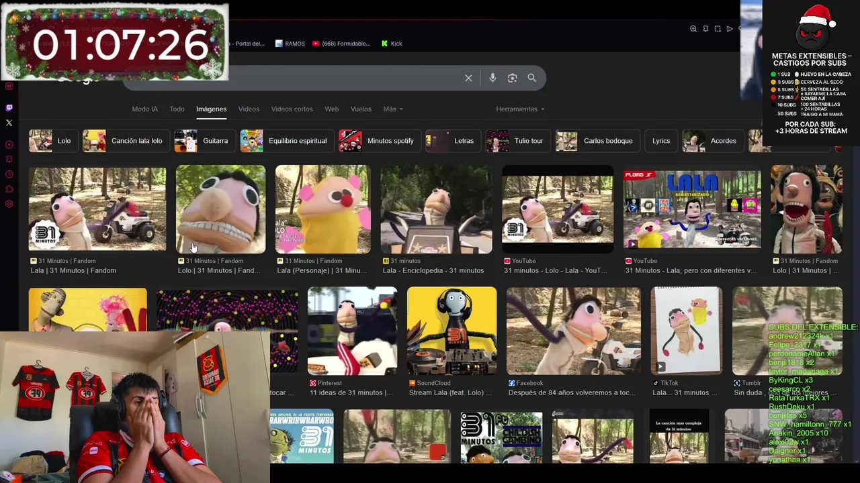This screenshot has height=483, width=860.
Task: Filter by Minutos spotify chip
Action: click(380, 141)
